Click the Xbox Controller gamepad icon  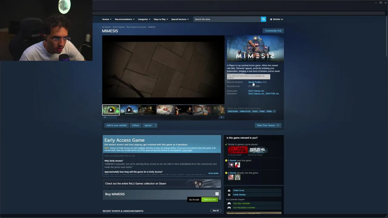pos(229,203)
